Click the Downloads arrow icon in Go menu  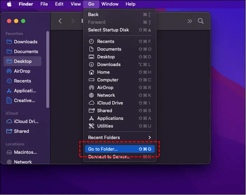[91, 64]
